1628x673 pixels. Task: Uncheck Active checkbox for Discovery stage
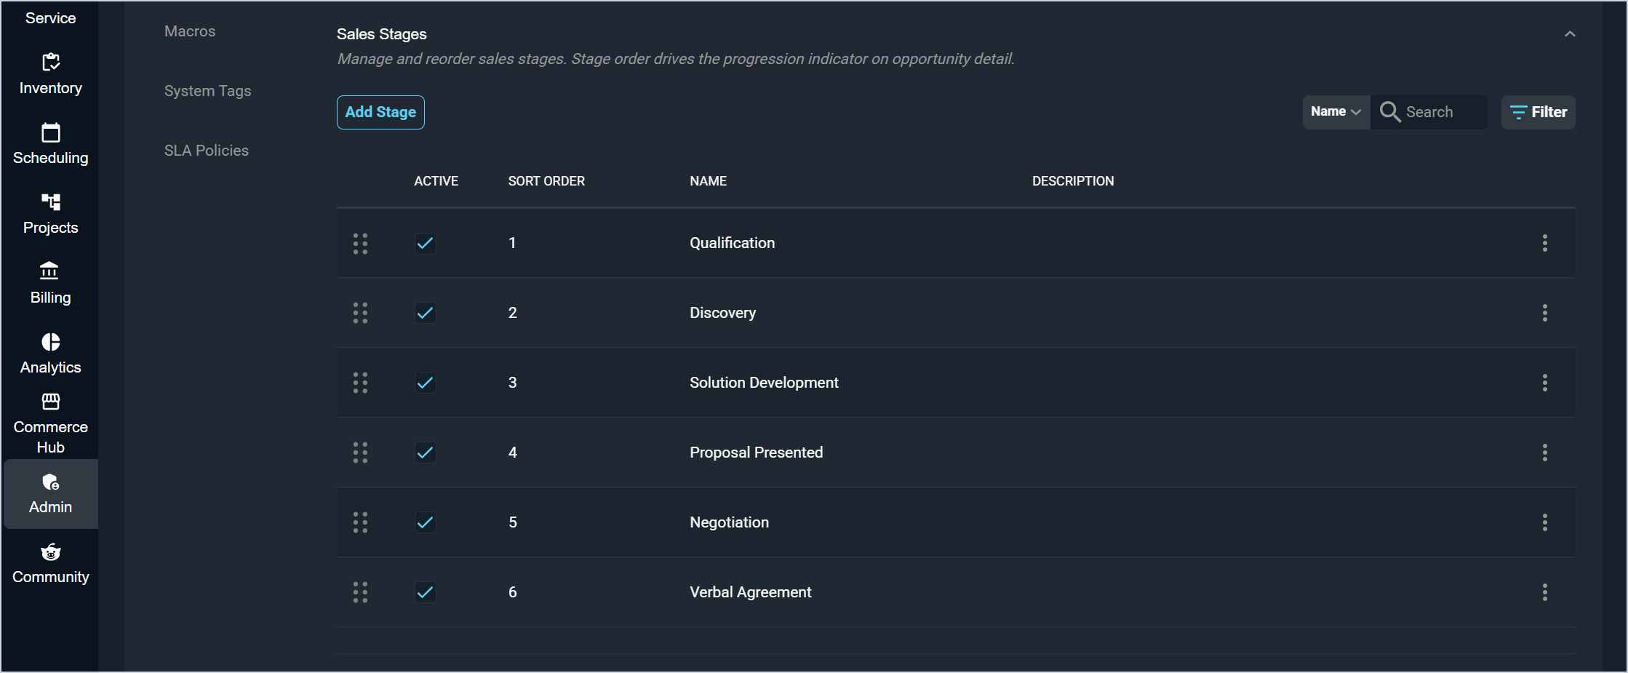(x=426, y=313)
